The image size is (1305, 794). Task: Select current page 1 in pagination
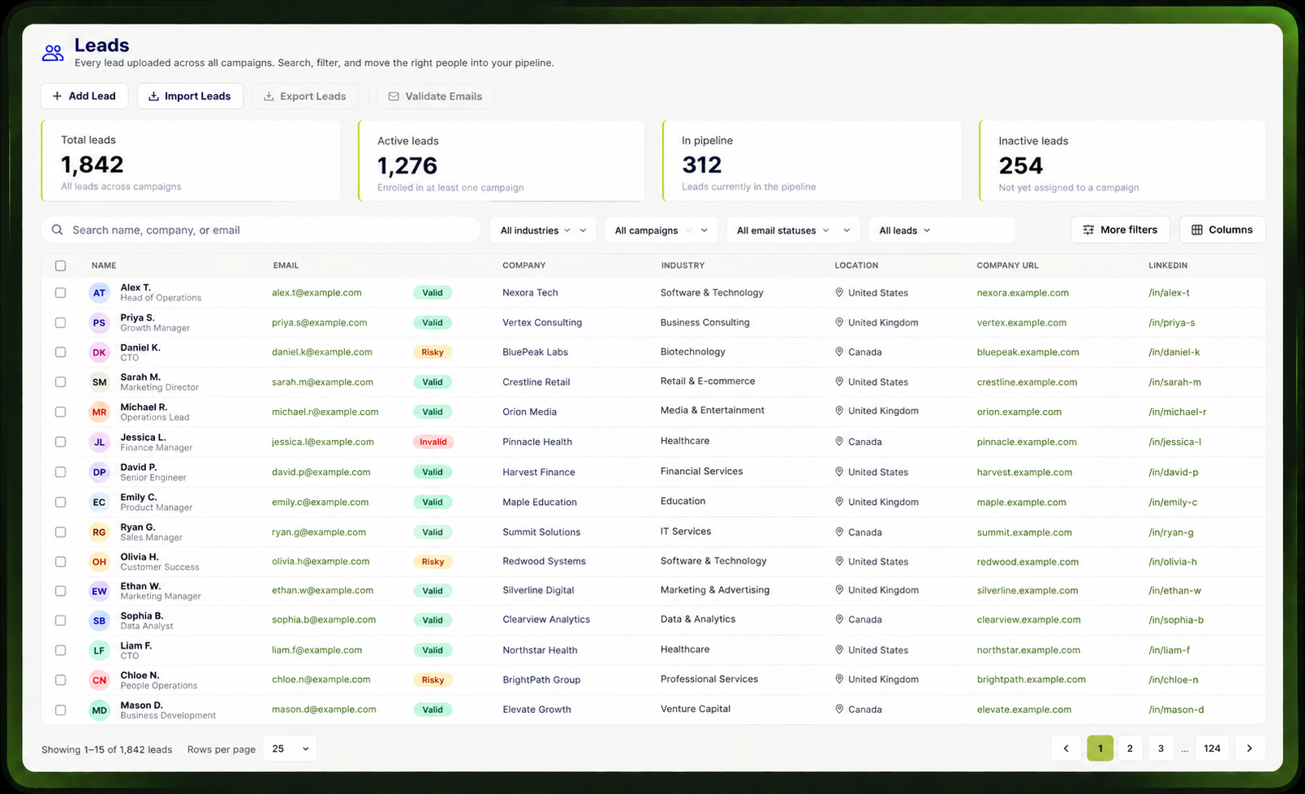tap(1100, 749)
